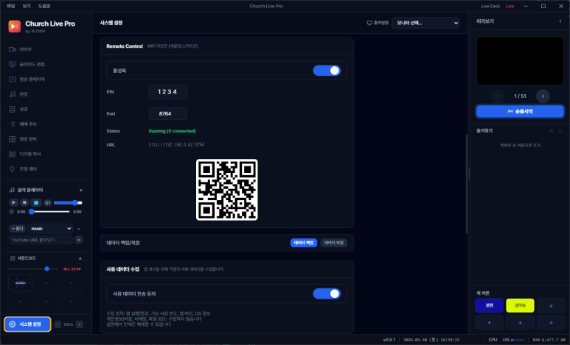Image resolution: width=570 pixels, height=345 pixels.
Task: Toggle the highlighted blue repeat button in music player
Action: 36,202
